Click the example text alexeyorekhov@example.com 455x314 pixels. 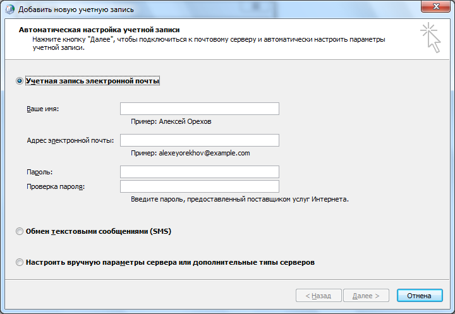(204, 153)
